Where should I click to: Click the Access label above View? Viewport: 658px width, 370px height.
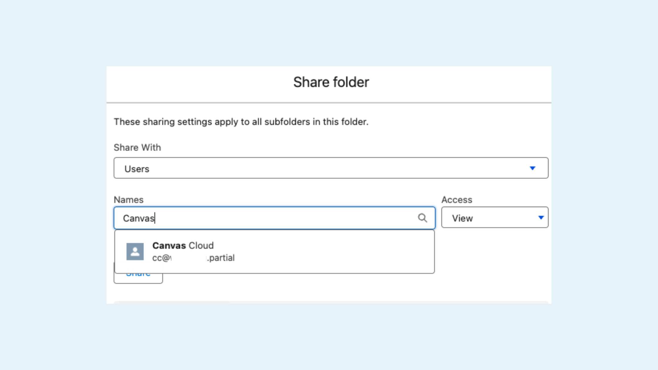point(457,200)
